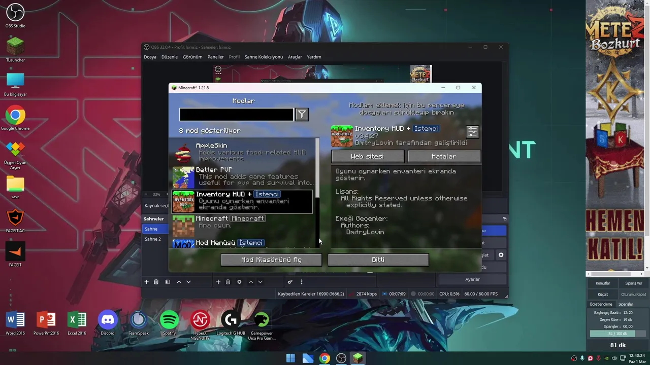Image resolution: width=650 pixels, height=365 pixels.
Task: Open FACEIT desktop shortcut
Action: [x=15, y=255]
